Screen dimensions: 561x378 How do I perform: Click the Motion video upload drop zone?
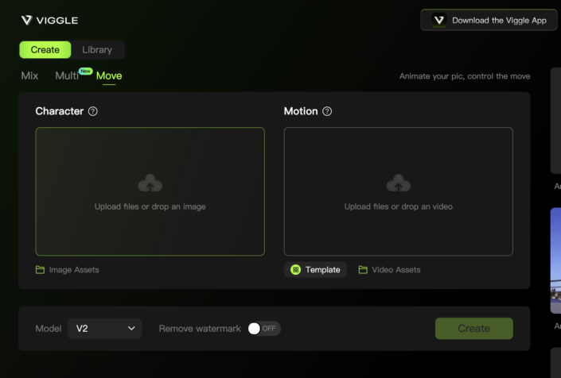tap(398, 191)
